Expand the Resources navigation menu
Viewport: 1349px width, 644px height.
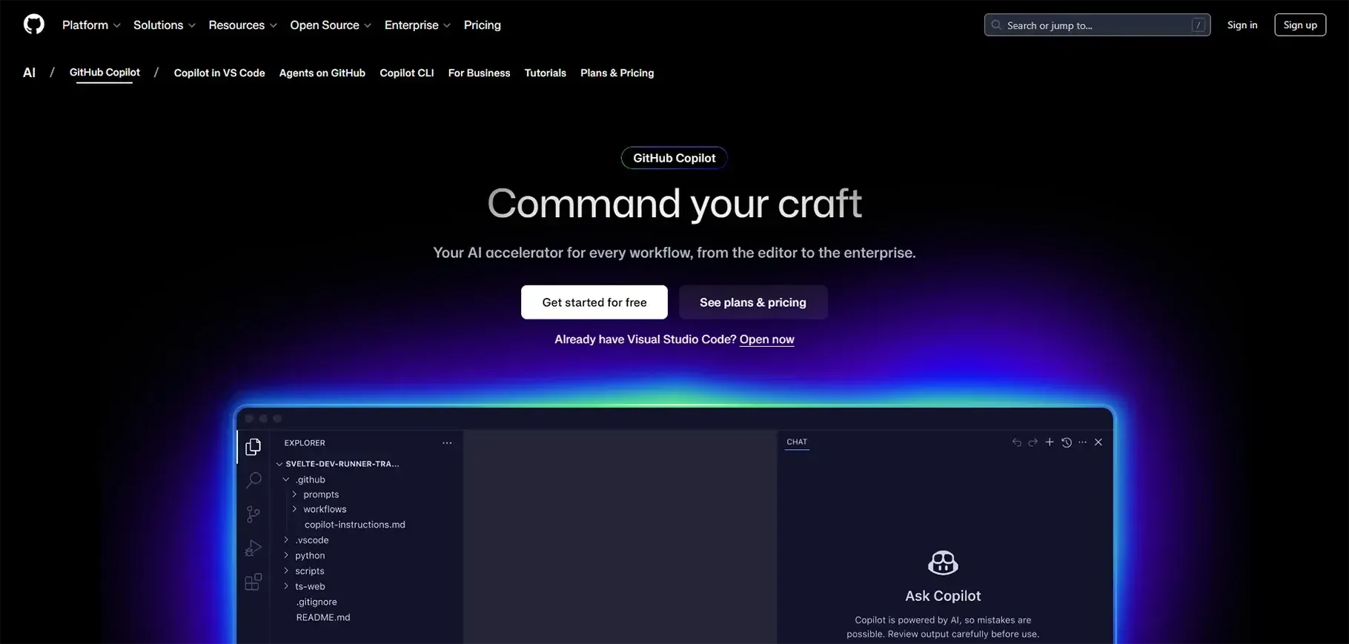click(x=243, y=25)
